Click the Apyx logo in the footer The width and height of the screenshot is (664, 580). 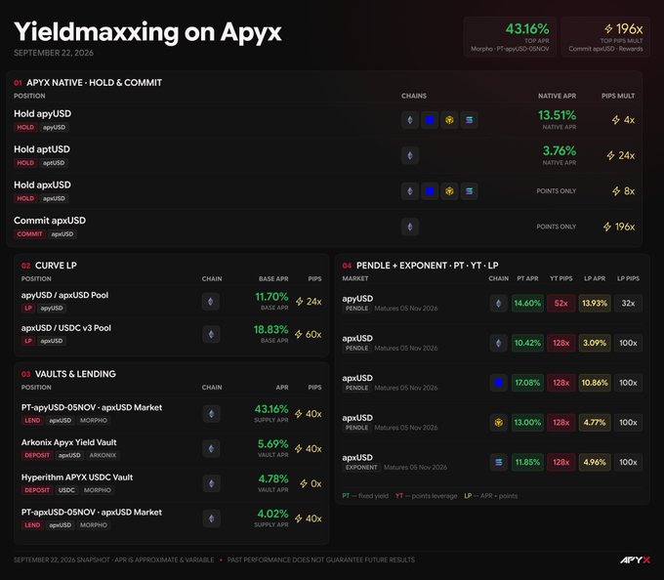pos(635,559)
